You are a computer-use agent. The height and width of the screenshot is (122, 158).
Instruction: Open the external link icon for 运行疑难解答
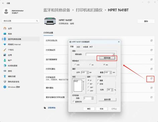coord(151,59)
